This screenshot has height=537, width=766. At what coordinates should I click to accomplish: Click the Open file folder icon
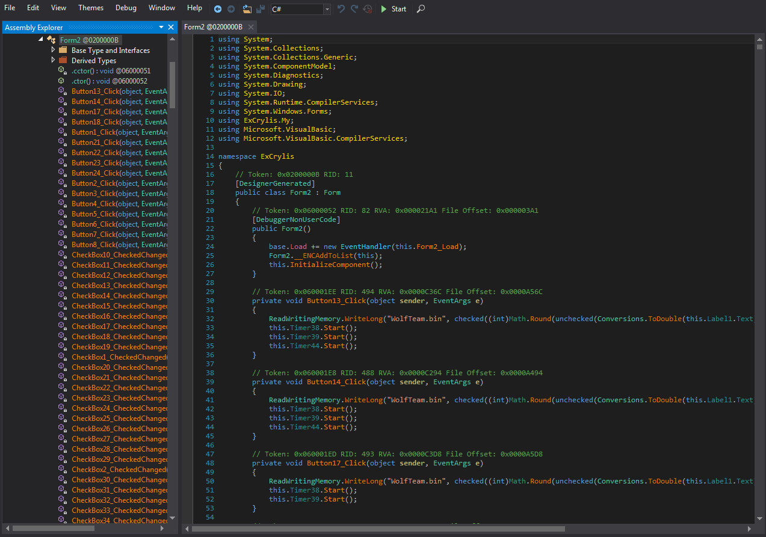(x=247, y=9)
